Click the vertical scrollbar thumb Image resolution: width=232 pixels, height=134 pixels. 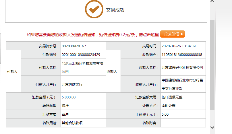coord(212,65)
